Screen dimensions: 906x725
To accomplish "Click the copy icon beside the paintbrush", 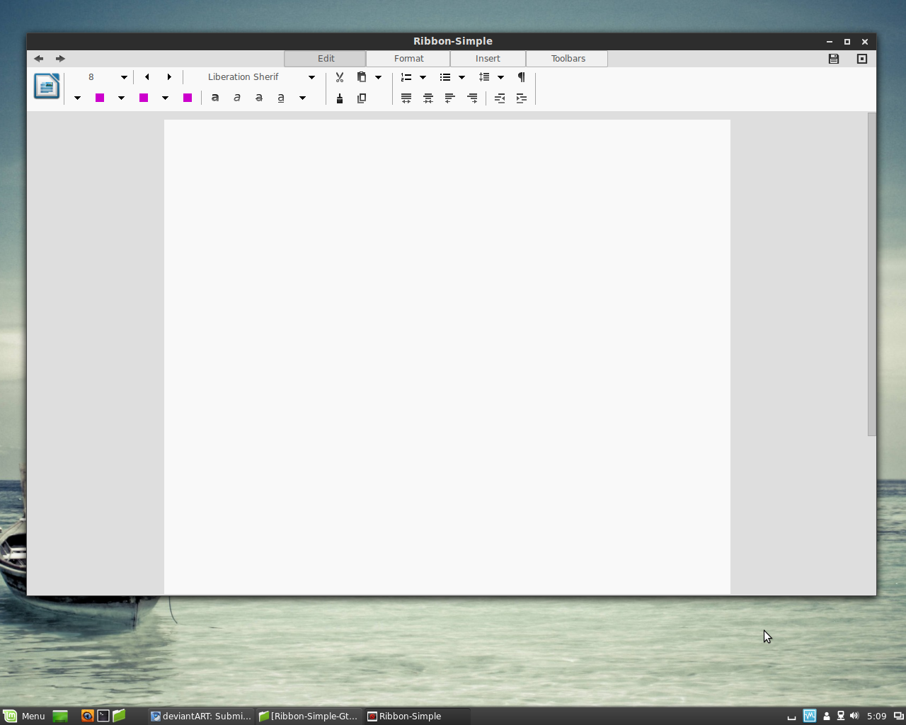I will coord(362,98).
